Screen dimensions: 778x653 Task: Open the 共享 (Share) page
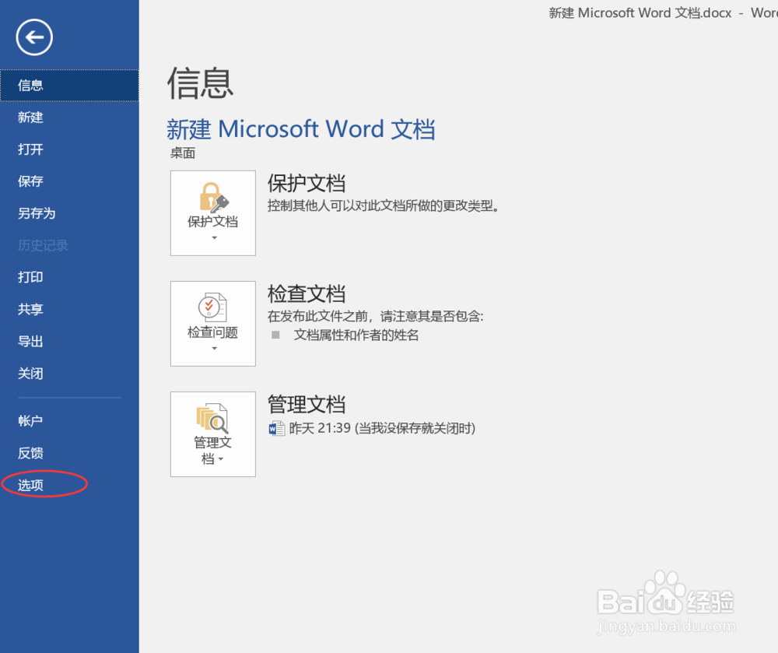[69, 310]
